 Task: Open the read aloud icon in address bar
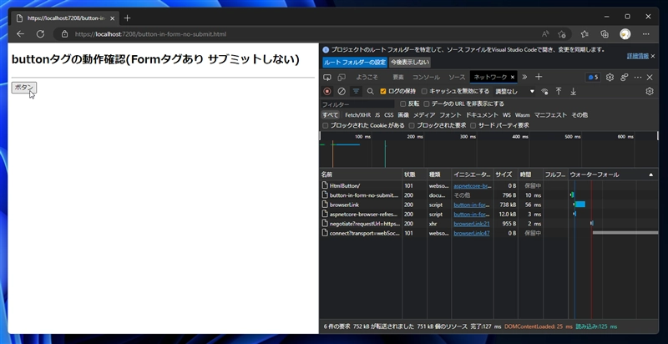point(545,34)
